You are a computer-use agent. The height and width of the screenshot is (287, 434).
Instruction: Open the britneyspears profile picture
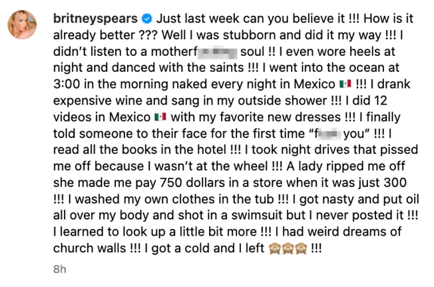pyautogui.click(x=21, y=25)
